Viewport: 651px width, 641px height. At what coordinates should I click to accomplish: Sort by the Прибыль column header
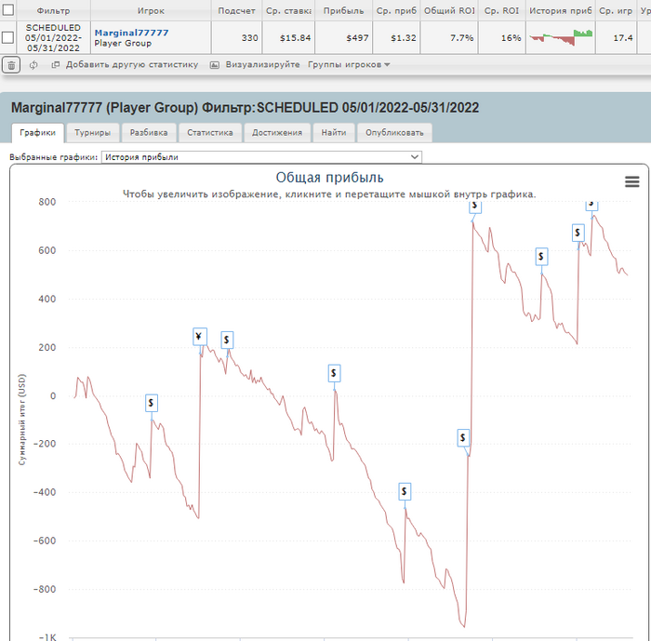pyautogui.click(x=343, y=11)
